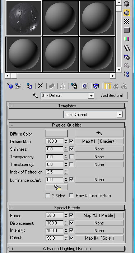The width and height of the screenshot is (135, 253).
Task: Click the Make Preview filmstrip icon
Action: (x=127, y=48)
